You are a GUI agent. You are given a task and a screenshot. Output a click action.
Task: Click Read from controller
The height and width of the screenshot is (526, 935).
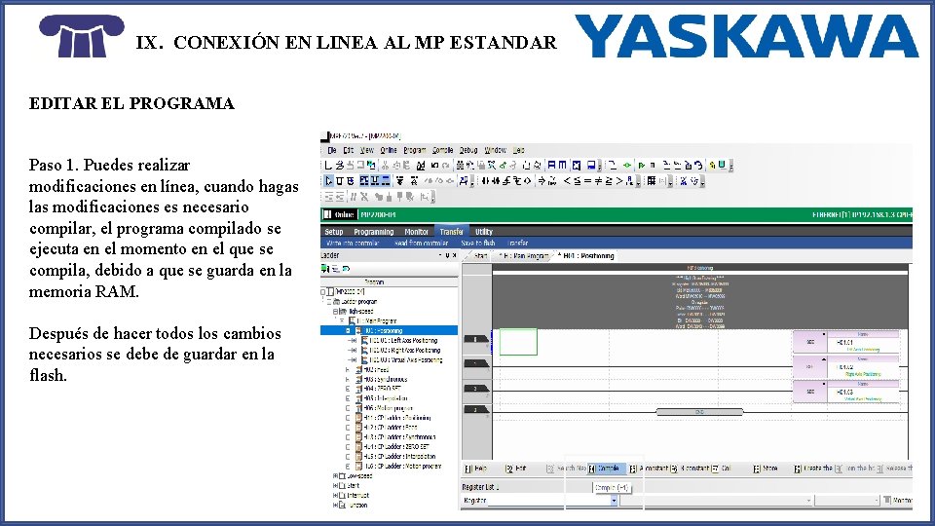coord(421,244)
